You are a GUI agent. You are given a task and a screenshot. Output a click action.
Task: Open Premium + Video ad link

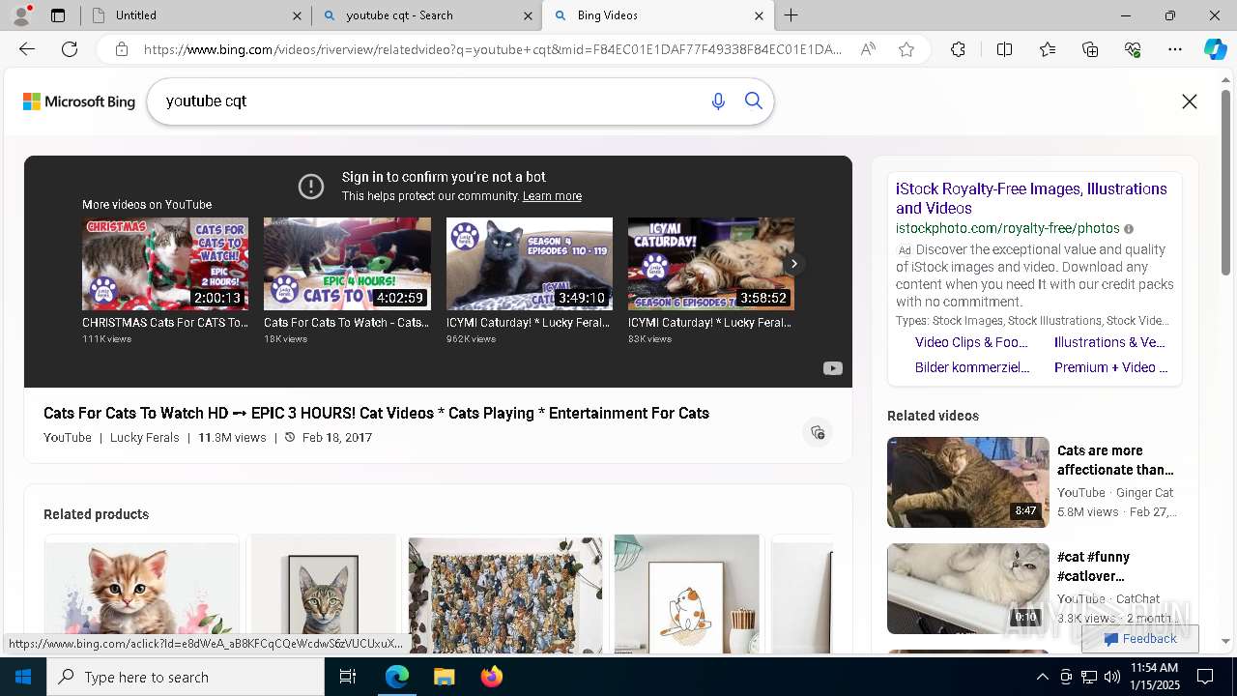pyautogui.click(x=1111, y=367)
